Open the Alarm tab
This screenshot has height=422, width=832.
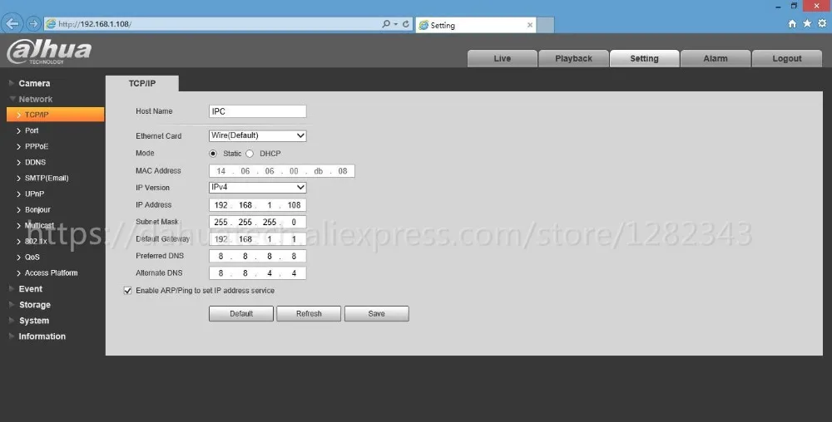716,58
